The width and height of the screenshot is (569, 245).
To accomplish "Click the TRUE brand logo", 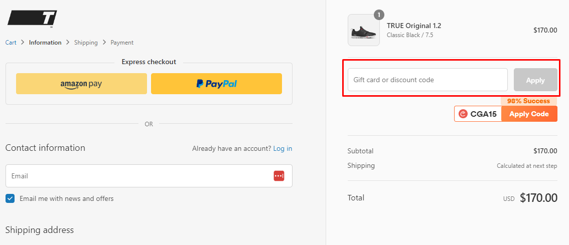I will tap(32, 19).
